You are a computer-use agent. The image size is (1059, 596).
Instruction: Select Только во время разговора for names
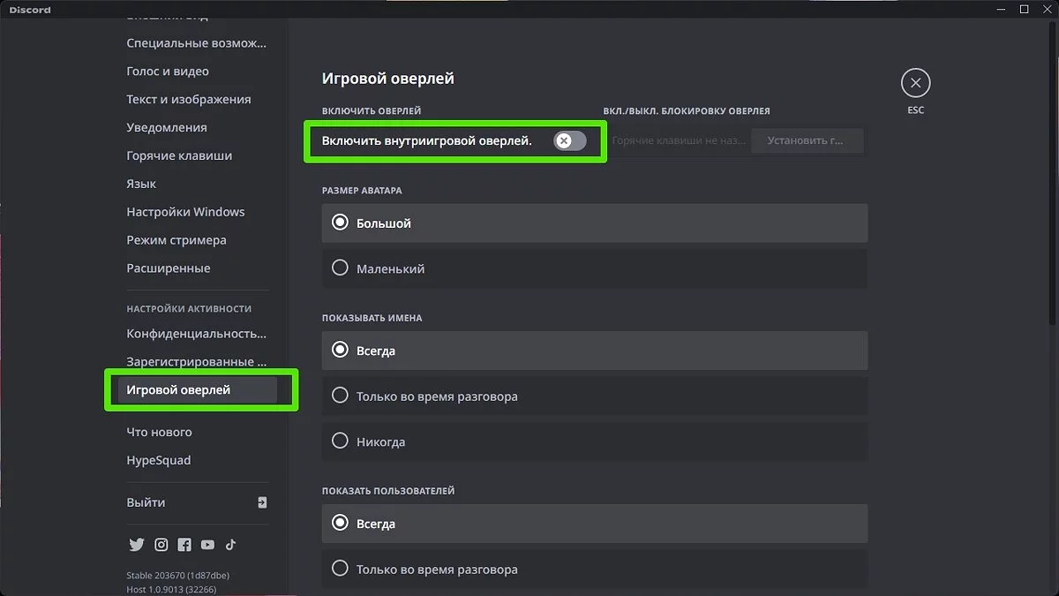340,396
